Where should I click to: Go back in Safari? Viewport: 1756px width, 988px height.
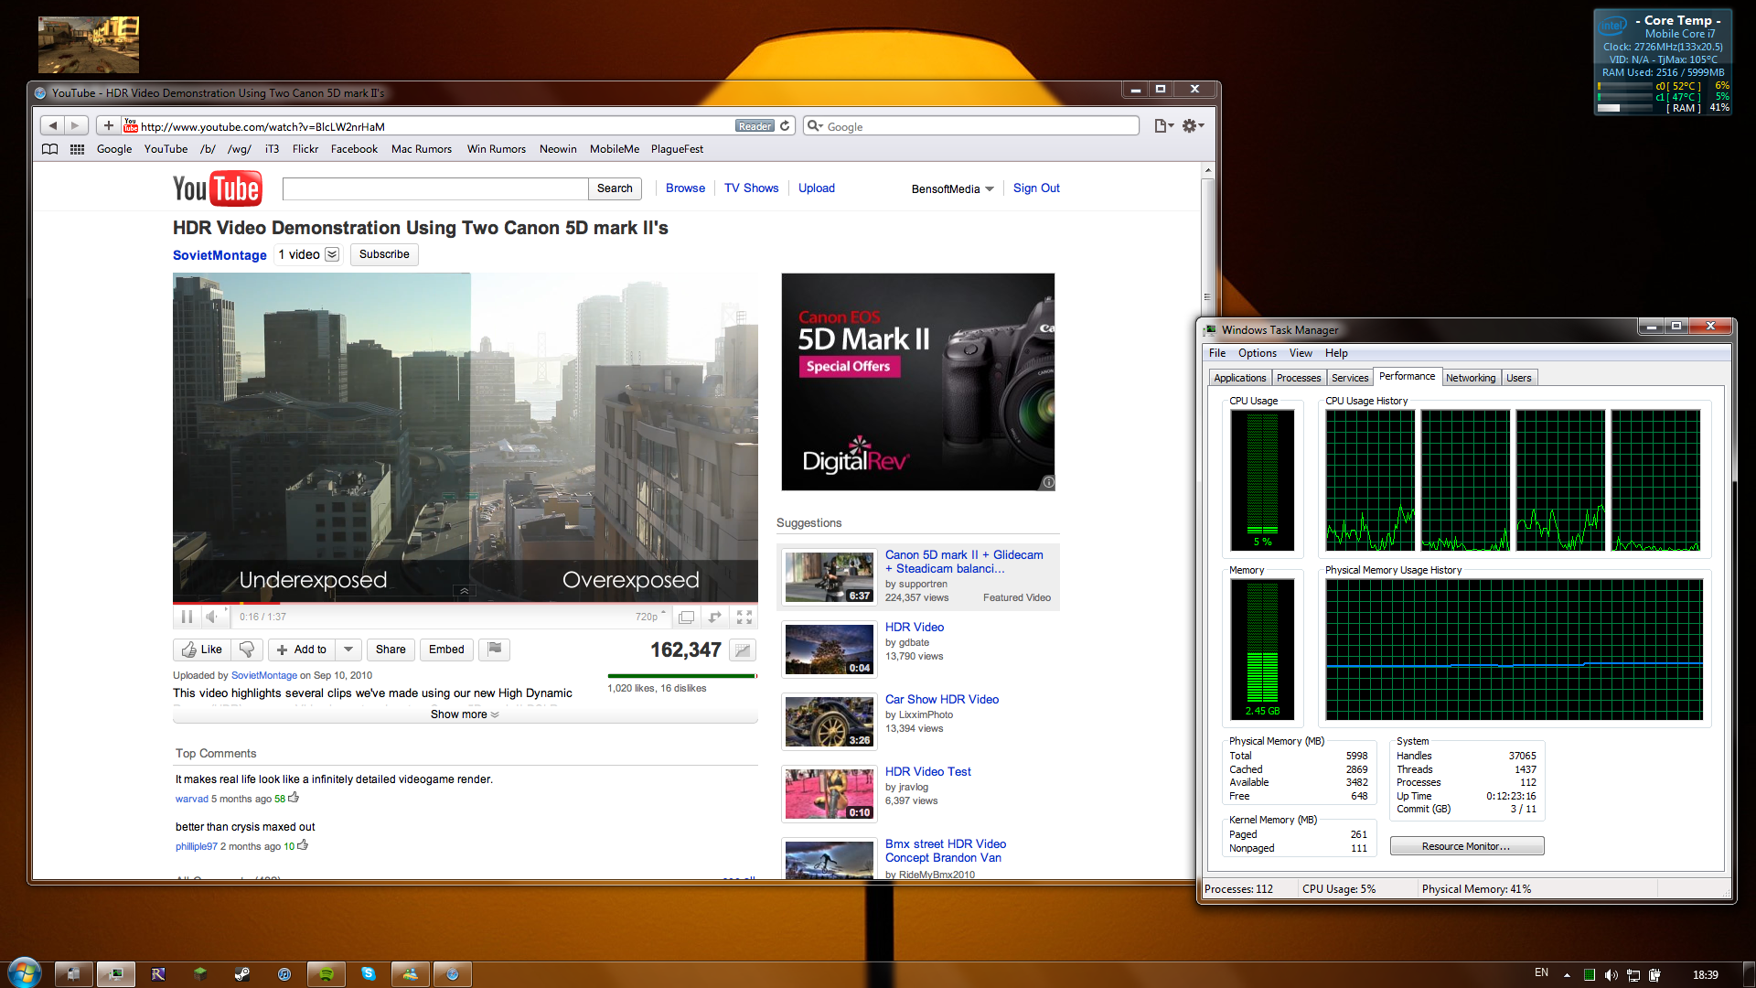[x=53, y=125]
